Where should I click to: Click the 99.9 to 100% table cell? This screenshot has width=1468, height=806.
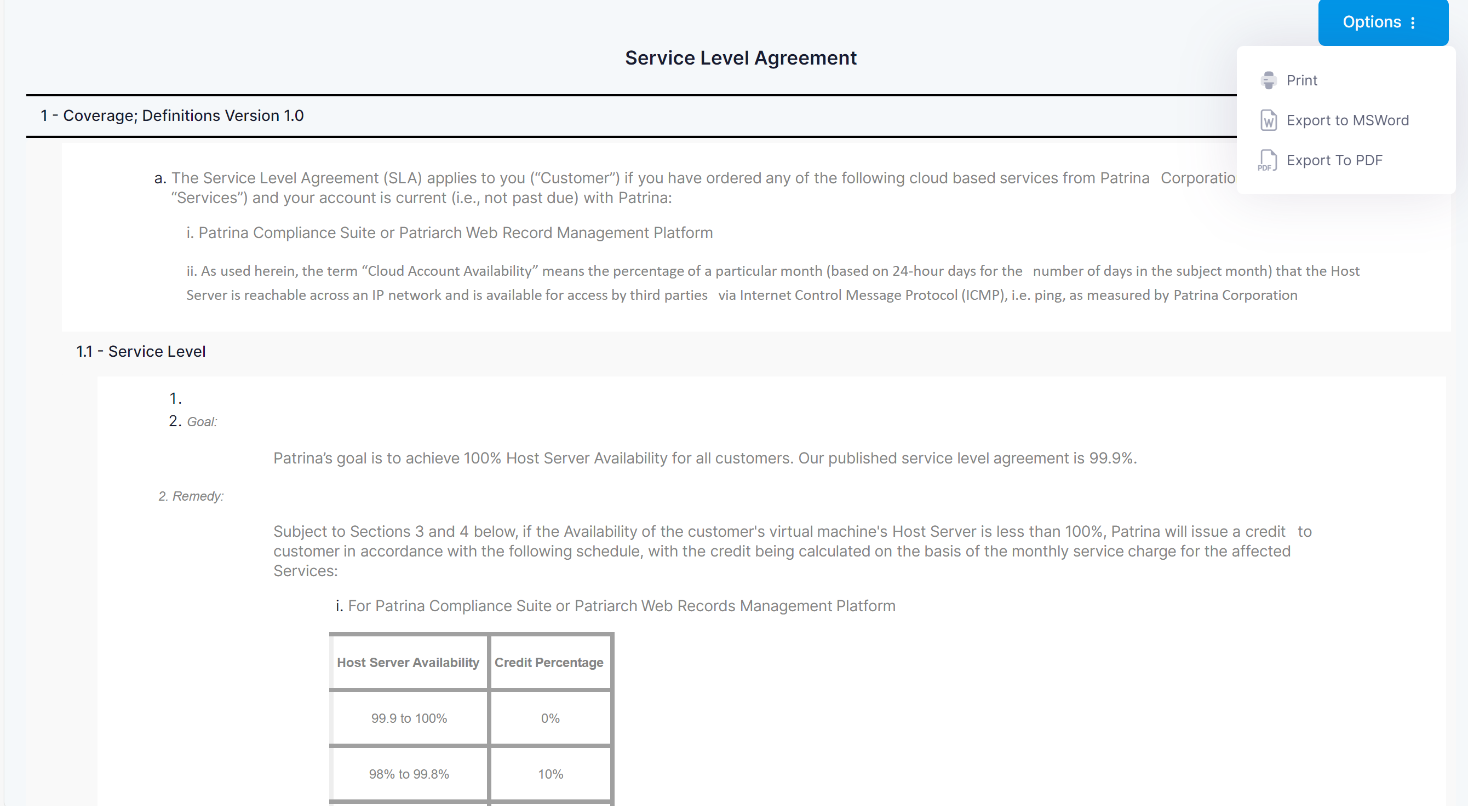410,717
